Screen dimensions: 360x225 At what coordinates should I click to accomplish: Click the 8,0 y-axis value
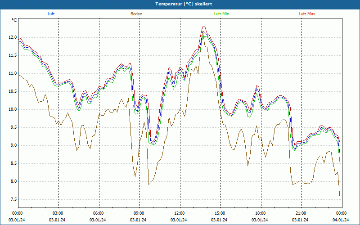(x=13, y=181)
